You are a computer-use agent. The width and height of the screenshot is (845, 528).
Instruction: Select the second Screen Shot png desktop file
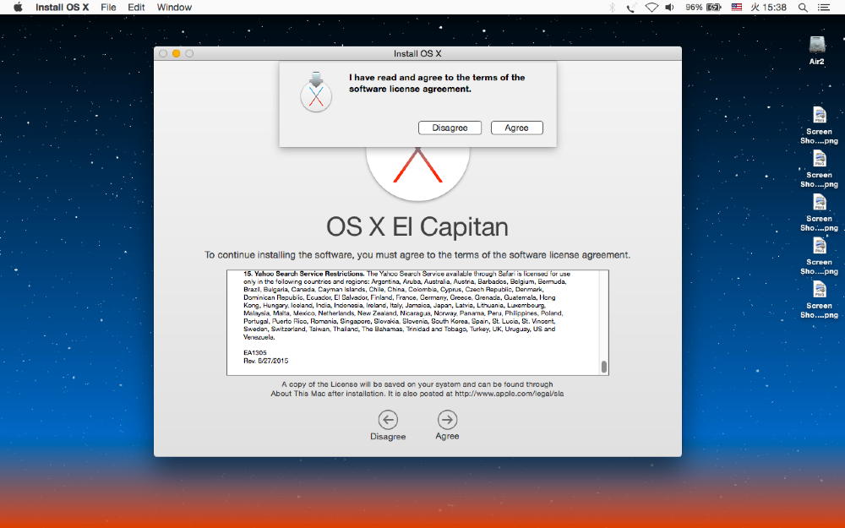pos(819,159)
